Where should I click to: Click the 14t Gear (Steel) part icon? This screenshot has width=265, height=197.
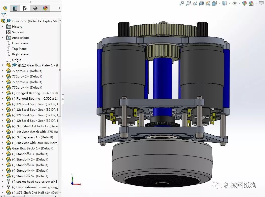click(9, 132)
